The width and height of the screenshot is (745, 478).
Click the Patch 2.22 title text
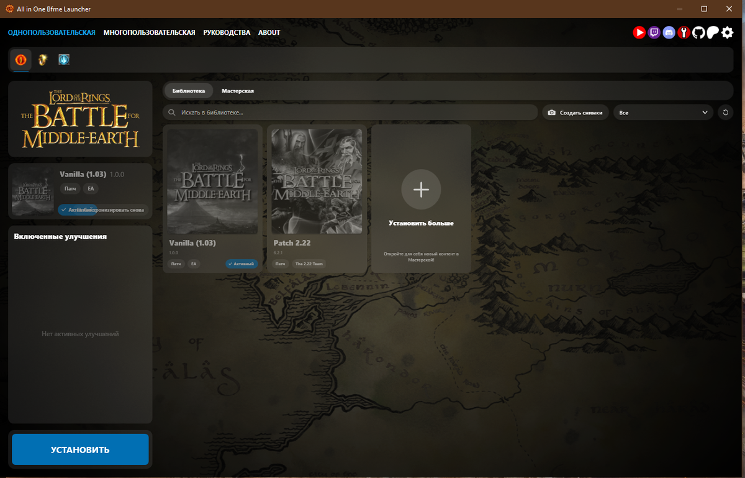291,242
